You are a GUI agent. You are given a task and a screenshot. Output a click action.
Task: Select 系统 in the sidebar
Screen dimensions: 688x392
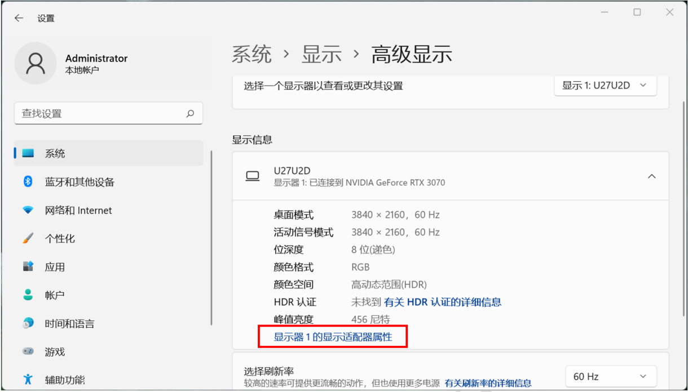coord(55,153)
